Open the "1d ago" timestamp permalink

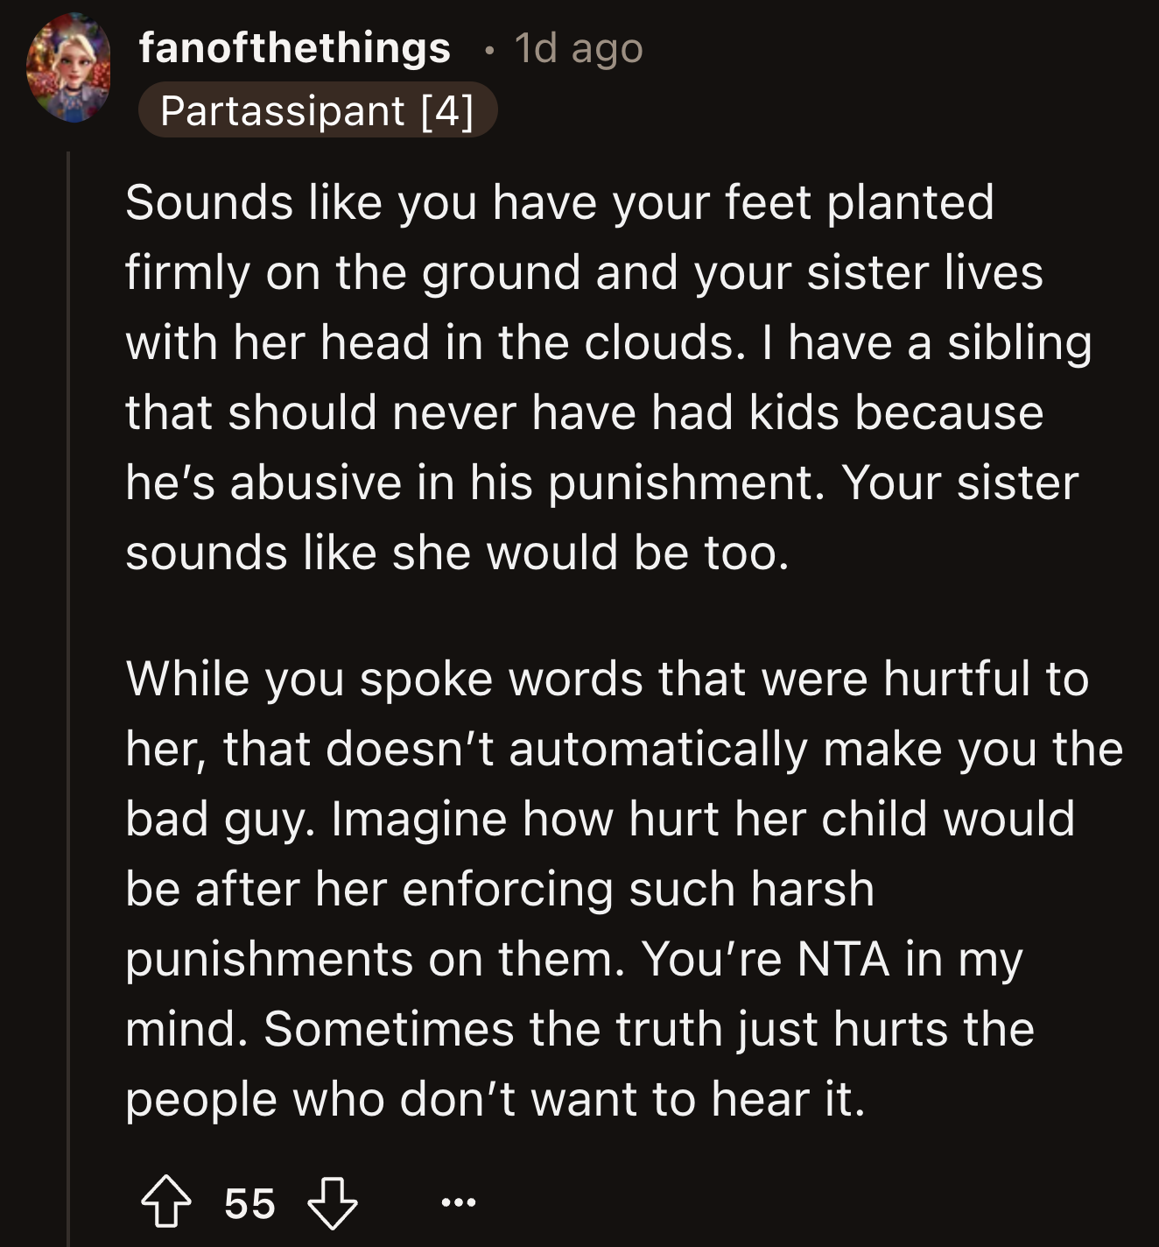coord(579,47)
